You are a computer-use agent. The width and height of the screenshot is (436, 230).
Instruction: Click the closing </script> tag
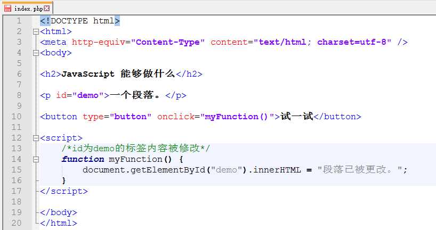coord(64,191)
